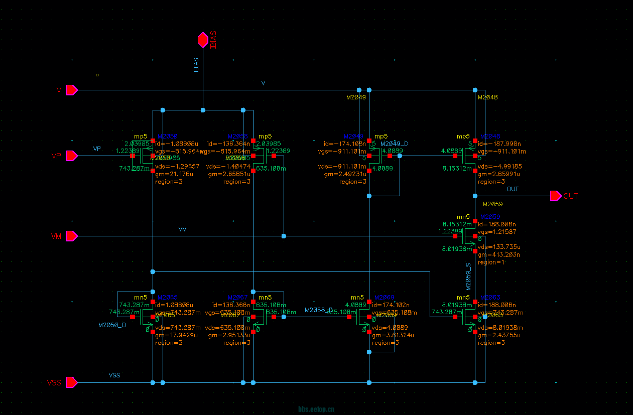Click the VM net label on wire
This screenshot has height=415, width=633.
(183, 229)
